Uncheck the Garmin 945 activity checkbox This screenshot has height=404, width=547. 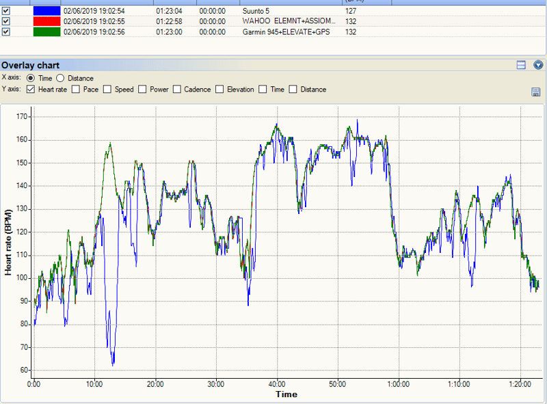click(x=6, y=31)
